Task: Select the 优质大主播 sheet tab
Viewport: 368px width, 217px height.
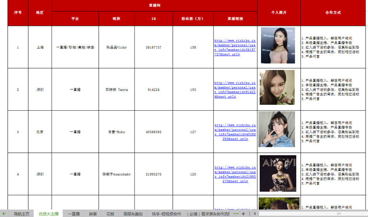Action: 48,214
